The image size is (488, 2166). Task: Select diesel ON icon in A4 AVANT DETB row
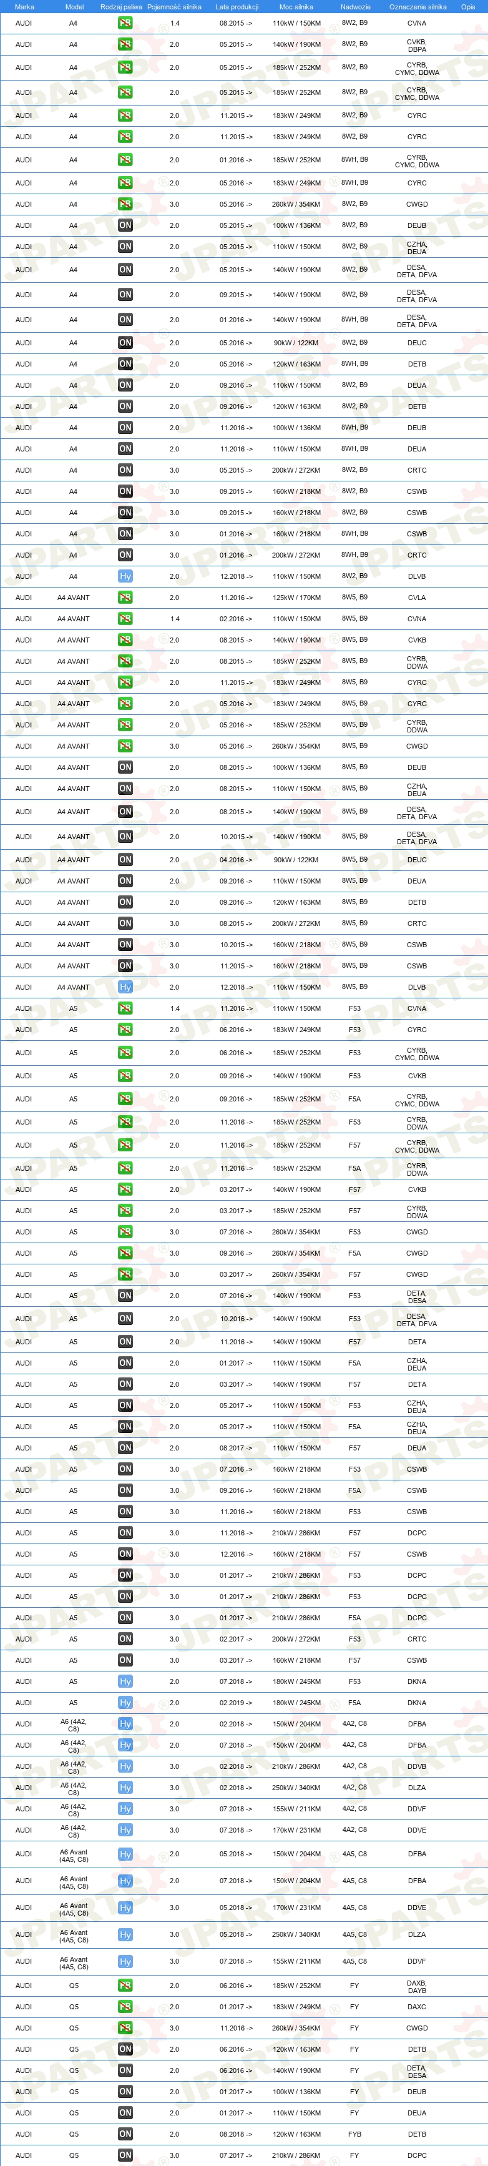(x=125, y=902)
